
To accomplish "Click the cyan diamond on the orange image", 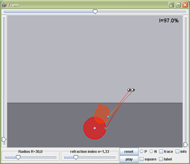I will [x=108, y=117].
